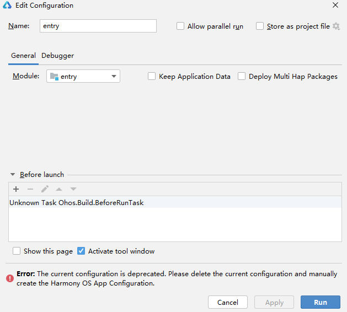This screenshot has height=312, width=347.
Task: Click the Apply button
Action: [274, 302]
